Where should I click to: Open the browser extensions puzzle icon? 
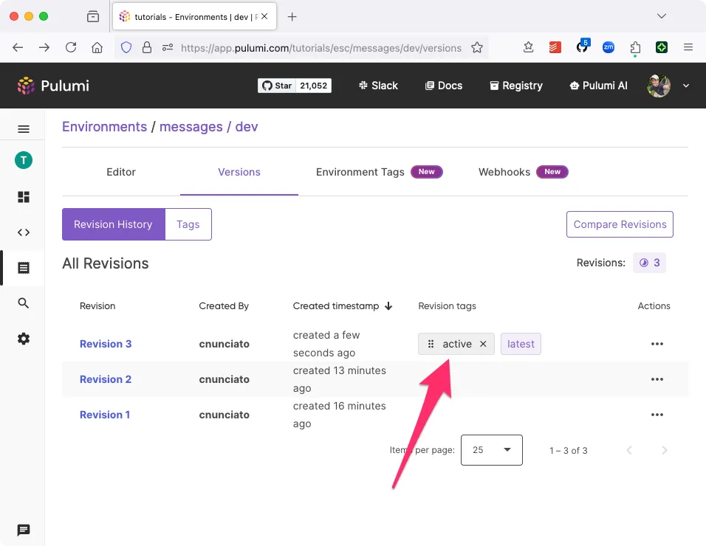[x=635, y=47]
